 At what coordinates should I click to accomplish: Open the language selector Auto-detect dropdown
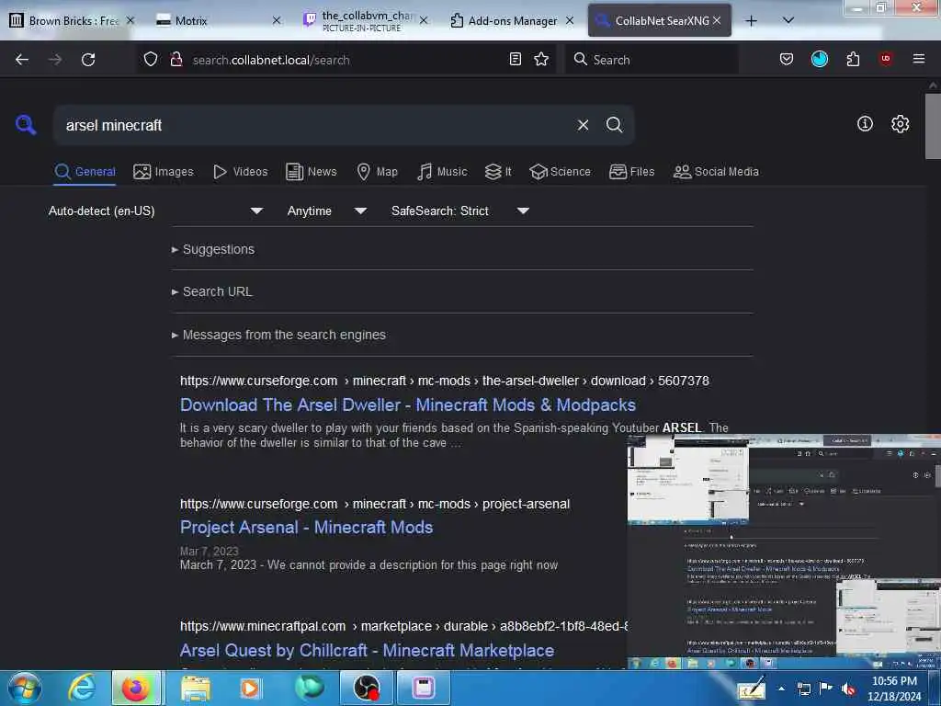coord(155,211)
